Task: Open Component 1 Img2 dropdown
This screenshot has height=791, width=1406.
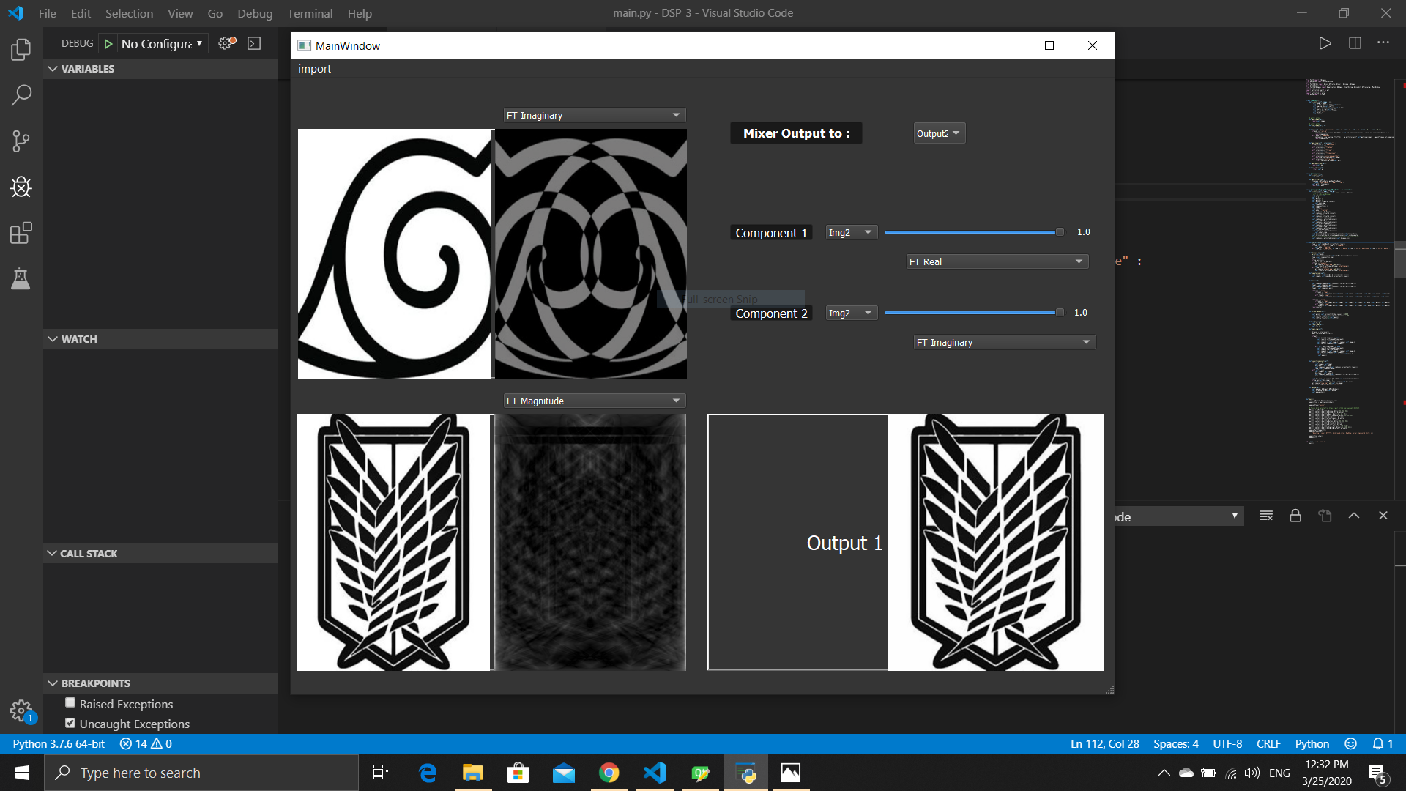Action: pyautogui.click(x=851, y=232)
